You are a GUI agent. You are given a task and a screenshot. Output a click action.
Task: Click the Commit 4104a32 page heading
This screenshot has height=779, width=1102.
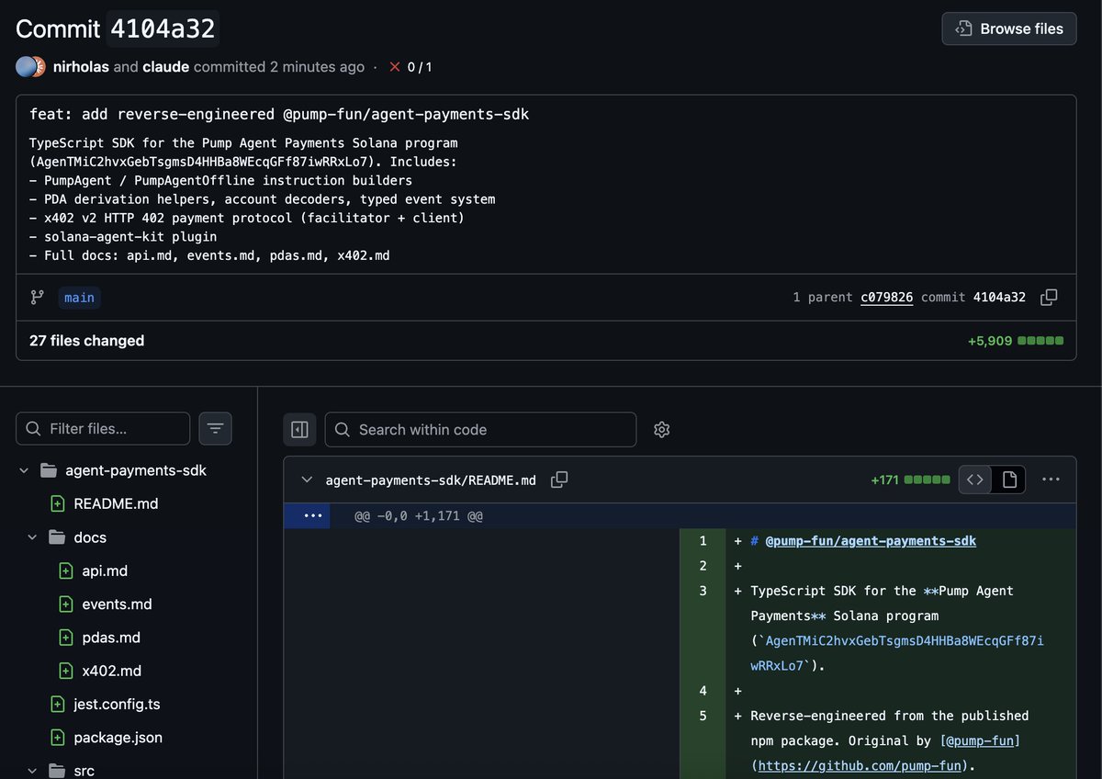117,29
